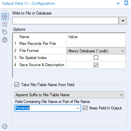Open the Write to File dropdown arrow
Screen dimensions: 131x131
[x=123, y=21]
